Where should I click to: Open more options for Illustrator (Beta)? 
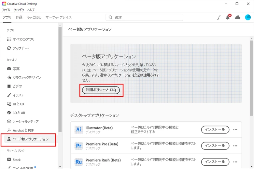click(235, 130)
